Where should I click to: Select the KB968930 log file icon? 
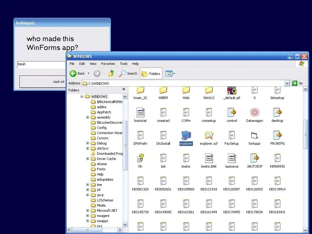277,158
